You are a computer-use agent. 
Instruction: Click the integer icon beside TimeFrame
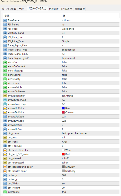click(5, 20)
